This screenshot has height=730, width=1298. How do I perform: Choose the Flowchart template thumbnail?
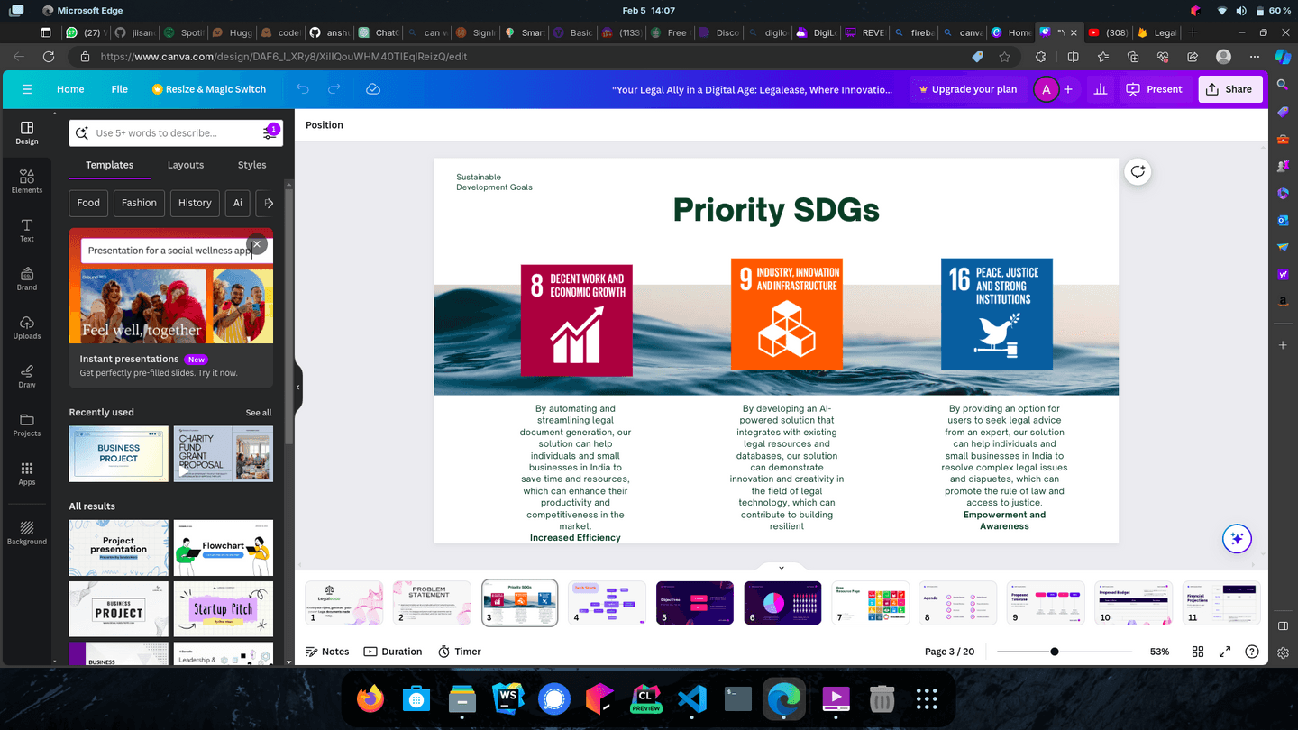(x=223, y=548)
